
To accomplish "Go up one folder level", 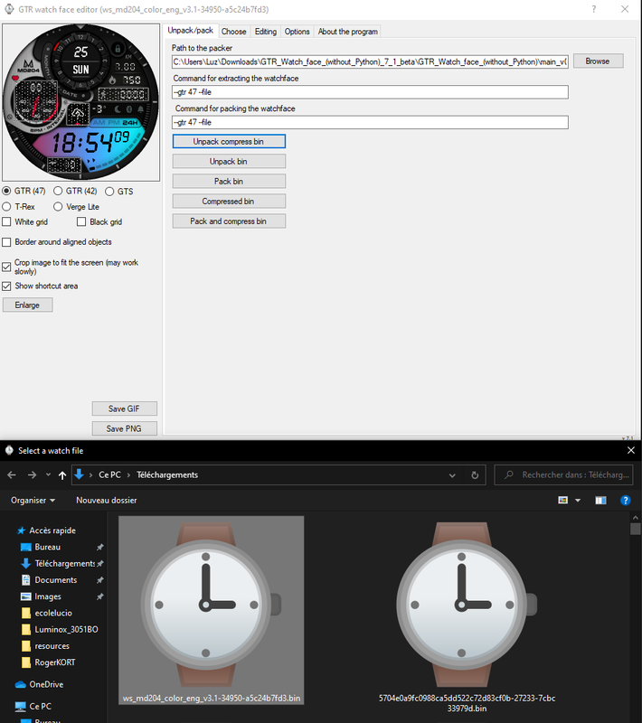I will pyautogui.click(x=62, y=475).
